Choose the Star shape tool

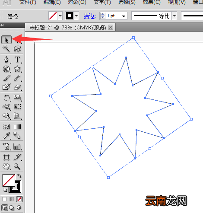[17, 69]
